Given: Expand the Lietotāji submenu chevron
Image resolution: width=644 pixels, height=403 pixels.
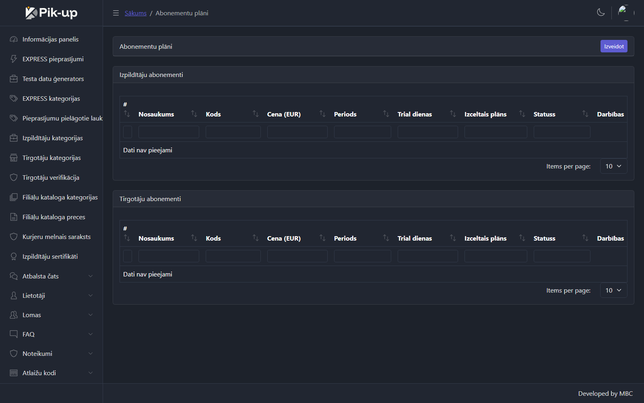Looking at the screenshot, I should click(x=91, y=295).
